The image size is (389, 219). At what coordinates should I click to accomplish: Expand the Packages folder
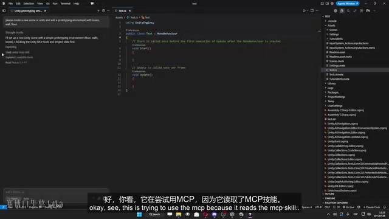click(x=332, y=92)
